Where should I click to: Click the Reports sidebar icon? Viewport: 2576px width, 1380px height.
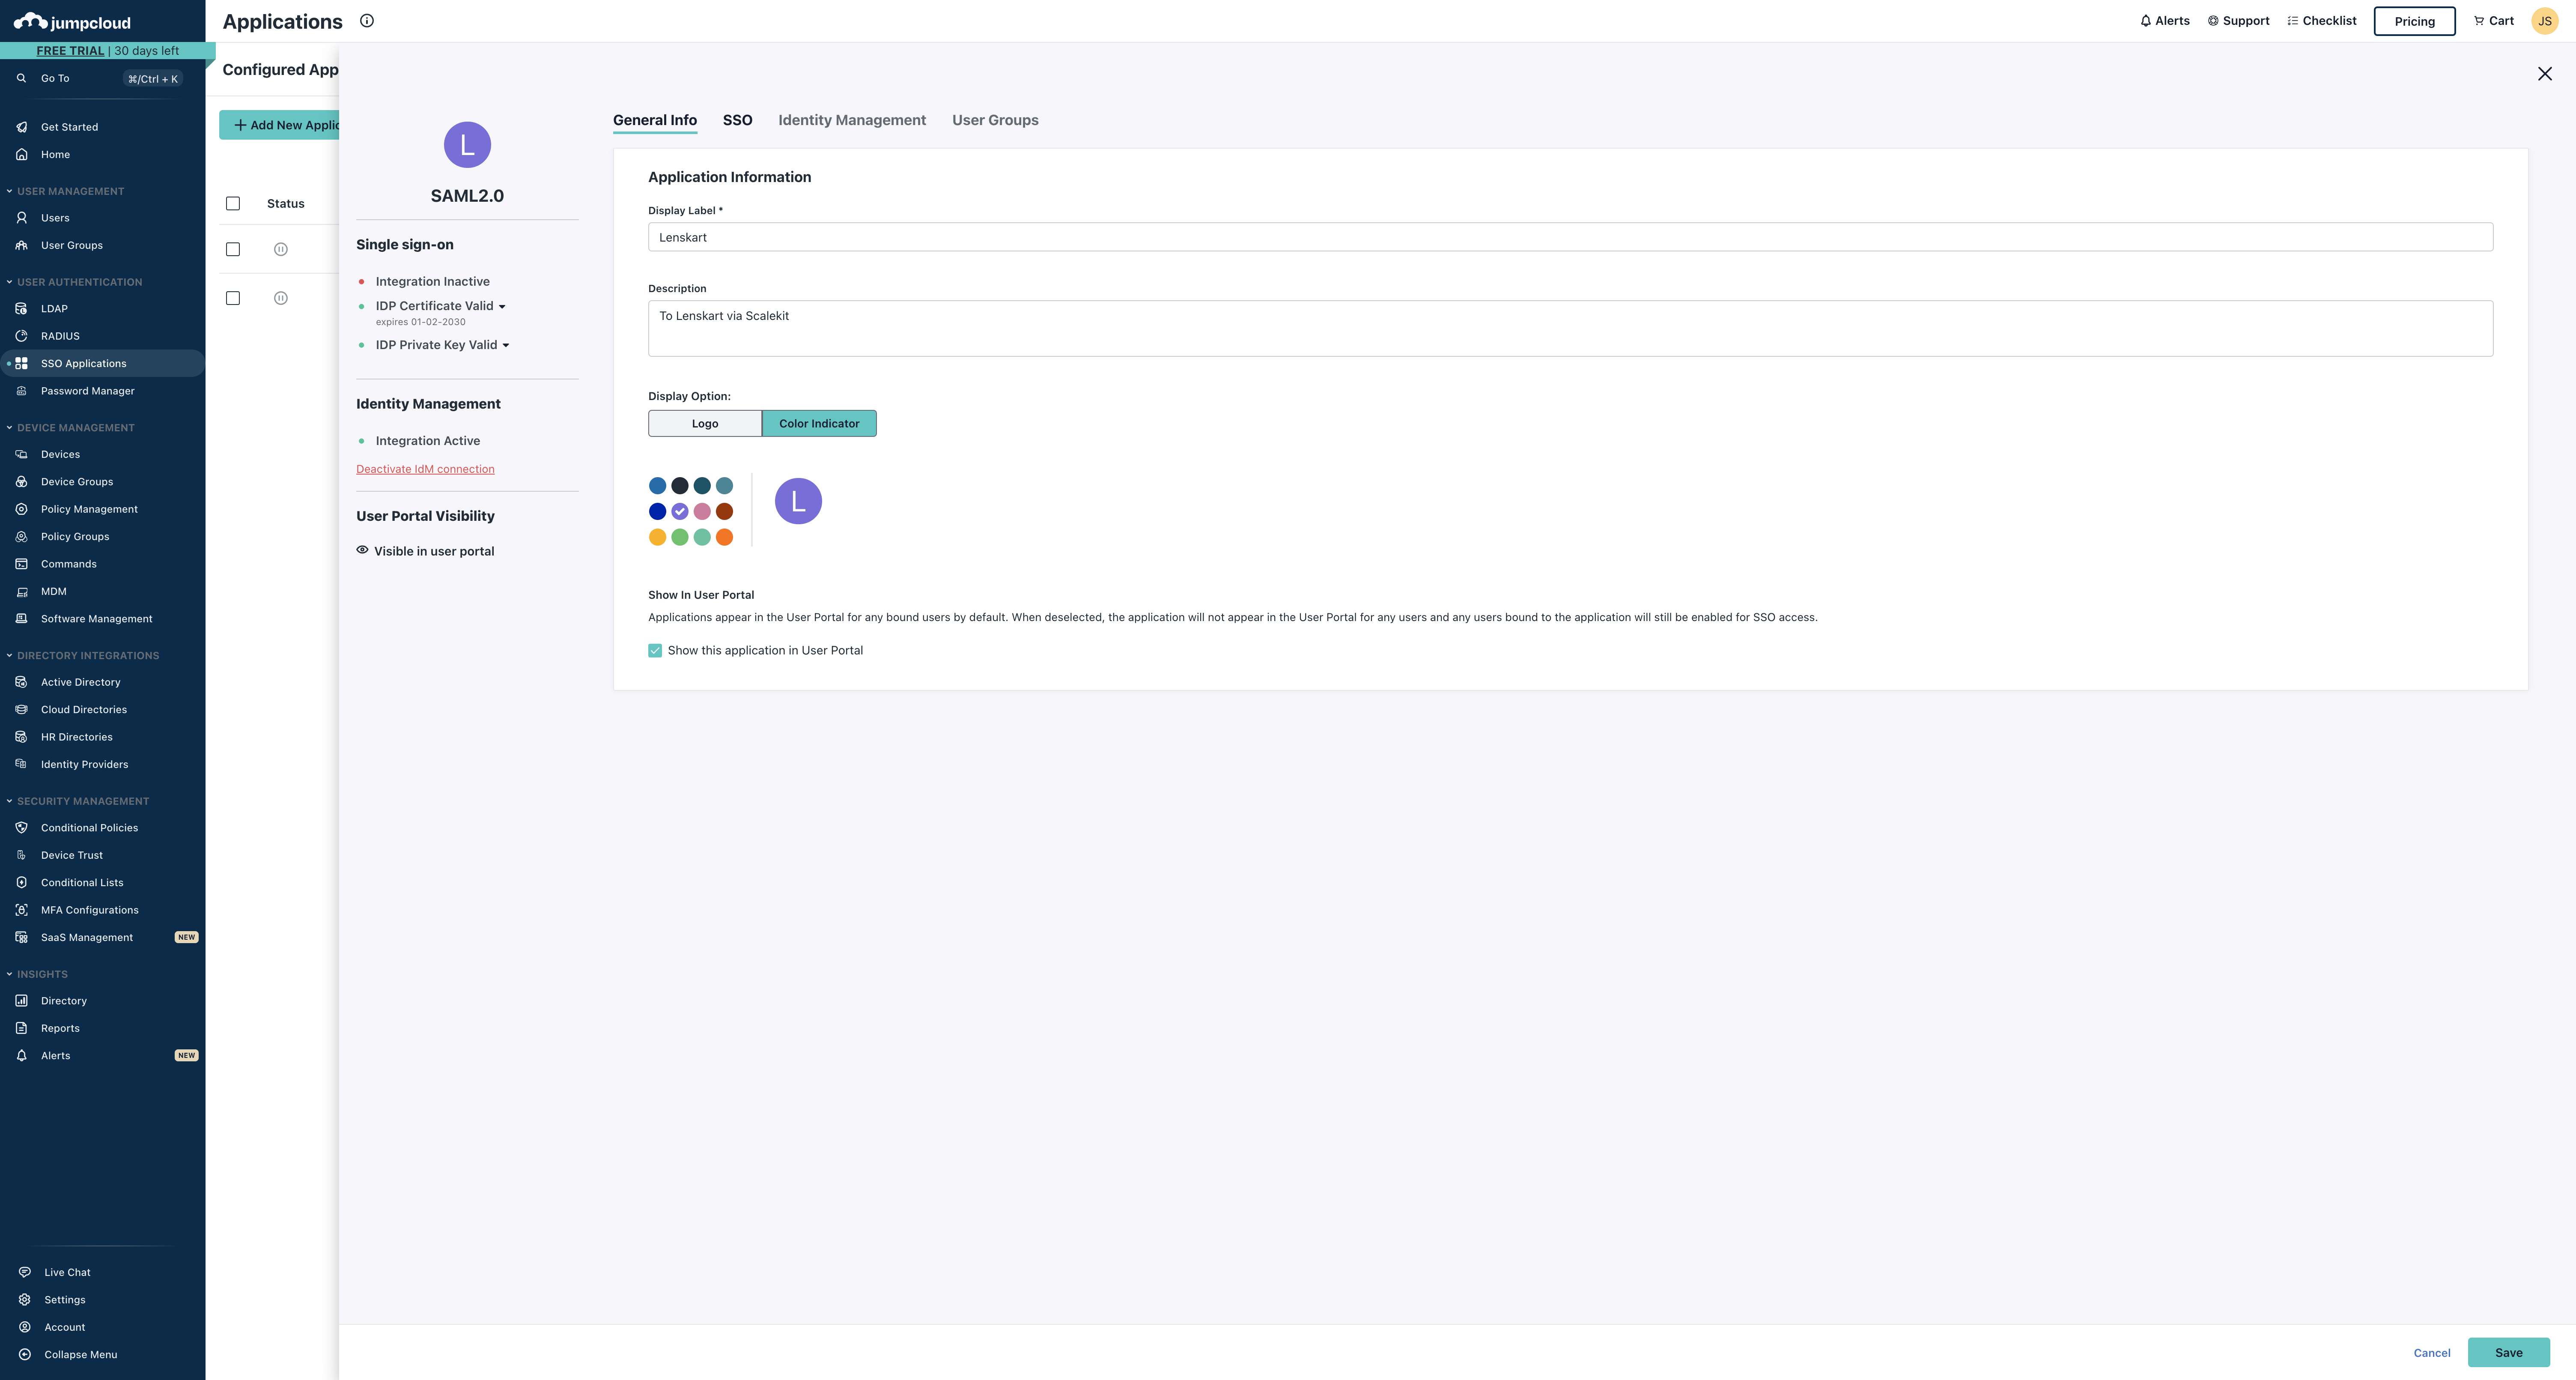21,1028
